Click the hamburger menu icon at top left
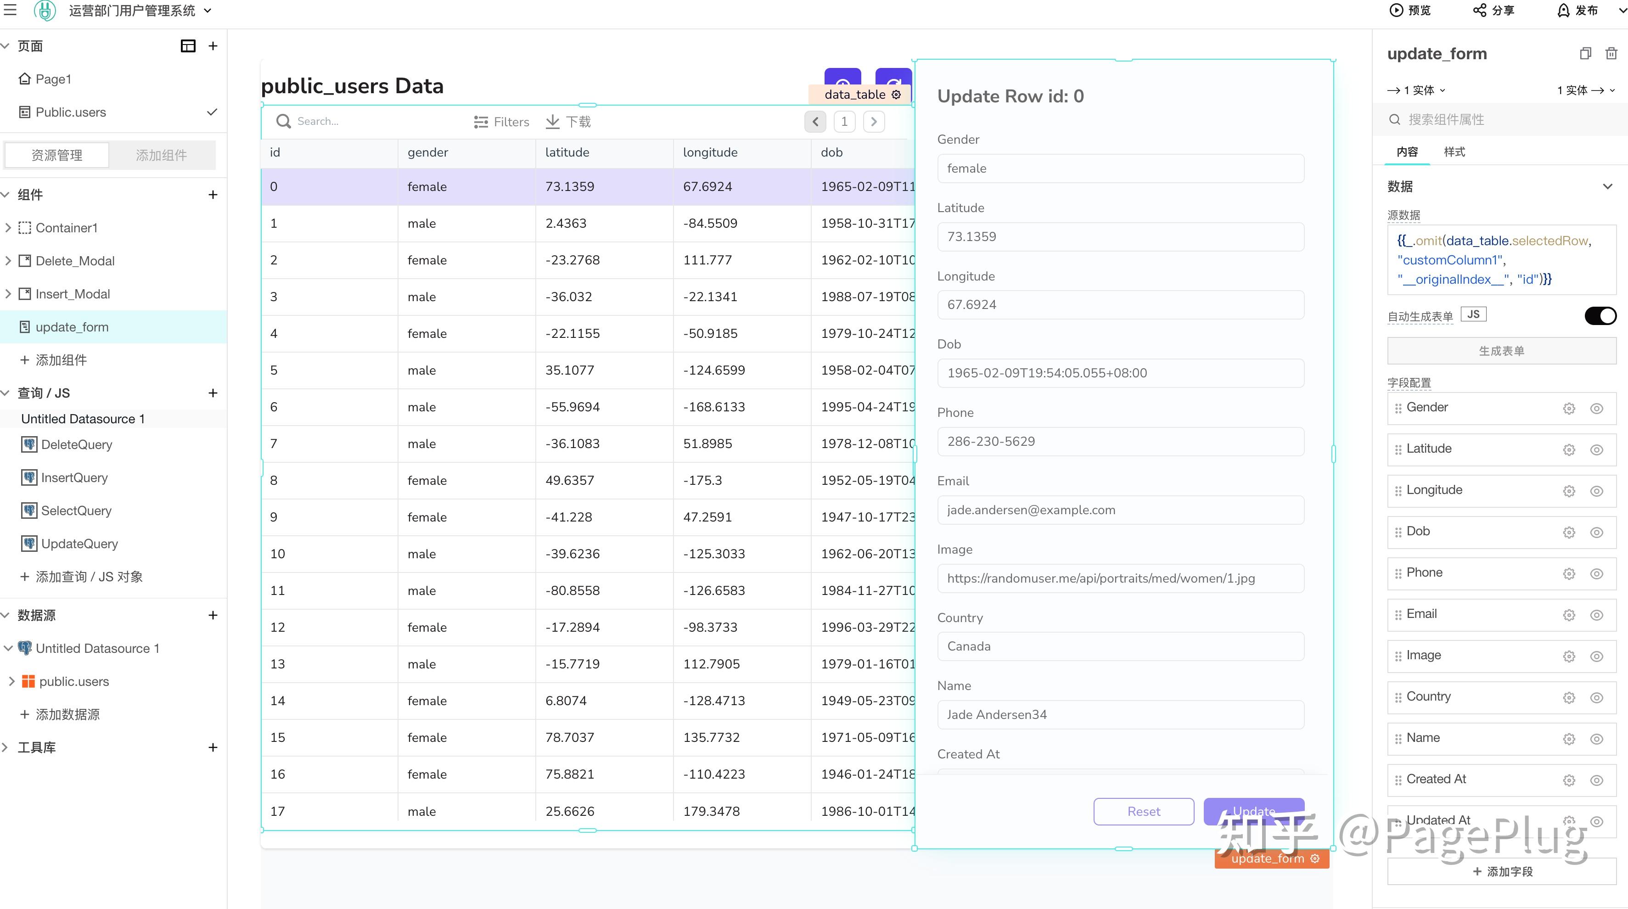 point(10,10)
